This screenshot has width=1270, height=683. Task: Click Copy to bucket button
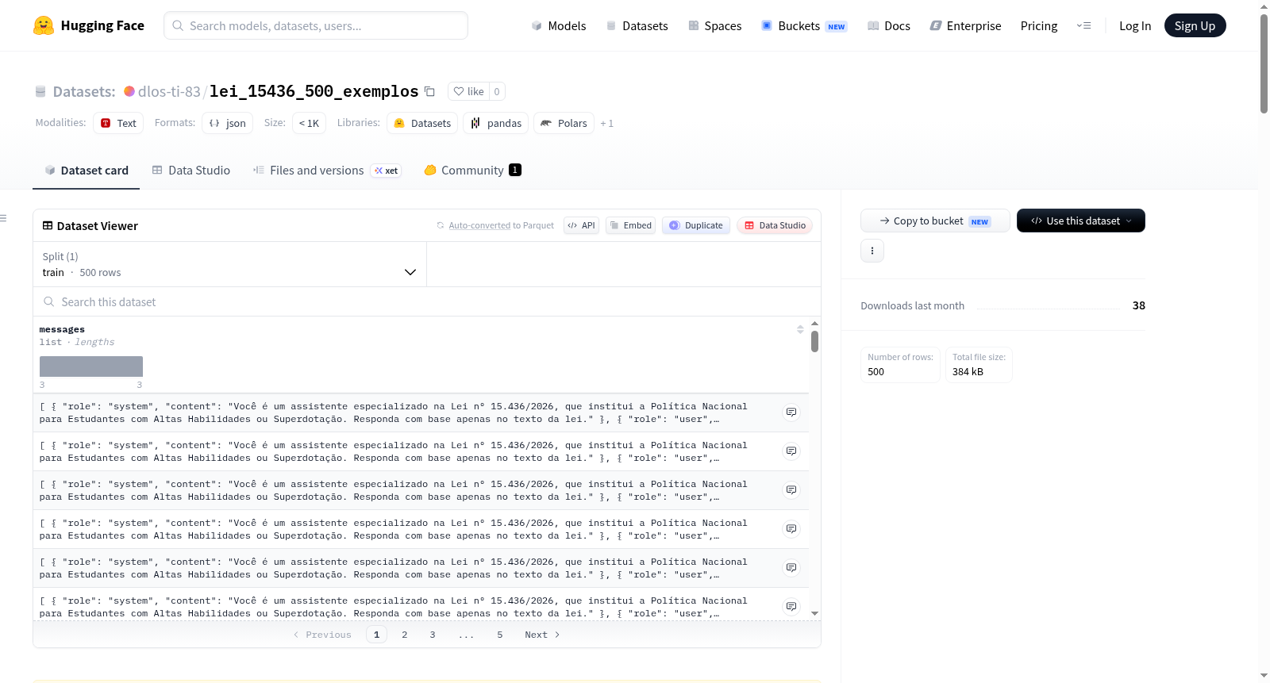pos(935,221)
